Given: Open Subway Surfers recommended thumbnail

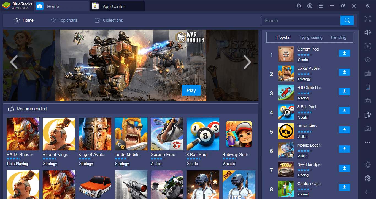Looking at the screenshot, I should [x=239, y=134].
